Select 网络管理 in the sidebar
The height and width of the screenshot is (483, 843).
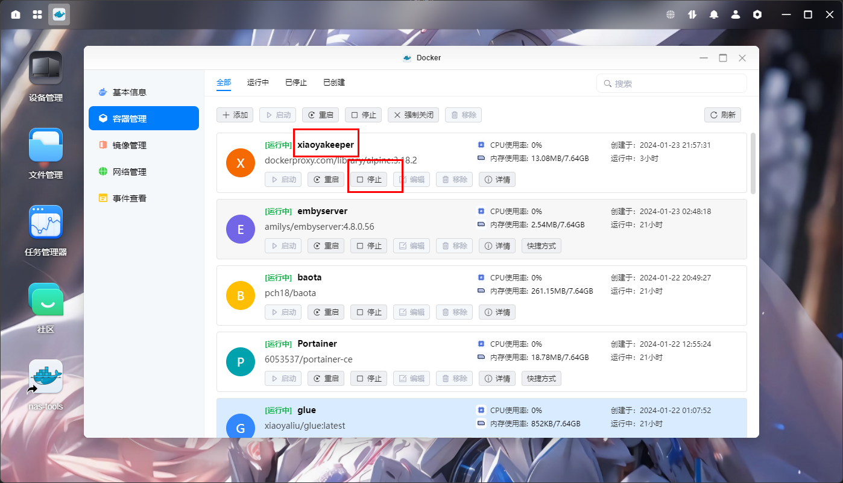(129, 172)
